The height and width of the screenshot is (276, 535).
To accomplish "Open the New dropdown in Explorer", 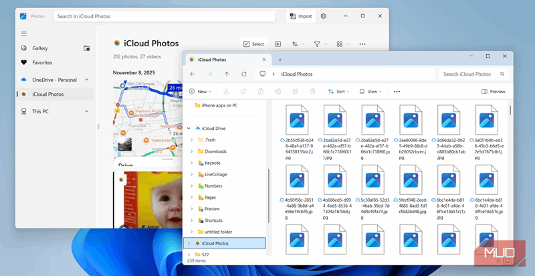I will [x=200, y=92].
